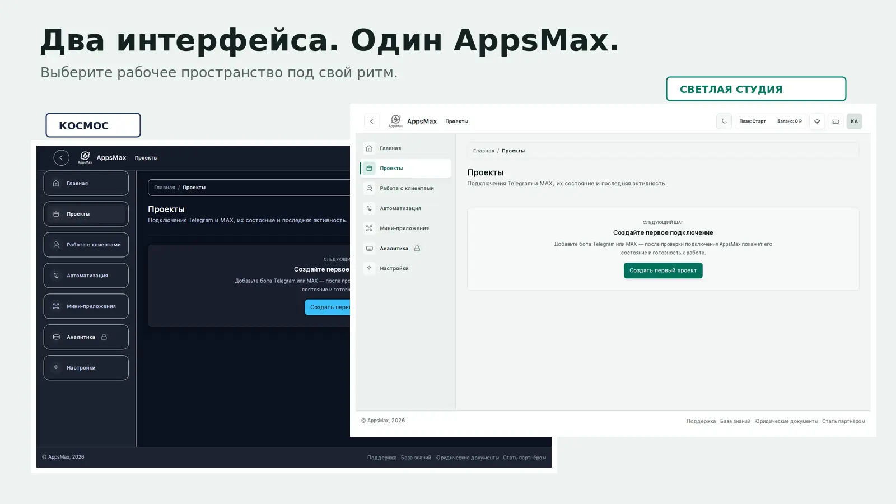The height and width of the screenshot is (504, 896).
Task: Click Главная breadcrumb in dark interface
Action: pos(165,188)
